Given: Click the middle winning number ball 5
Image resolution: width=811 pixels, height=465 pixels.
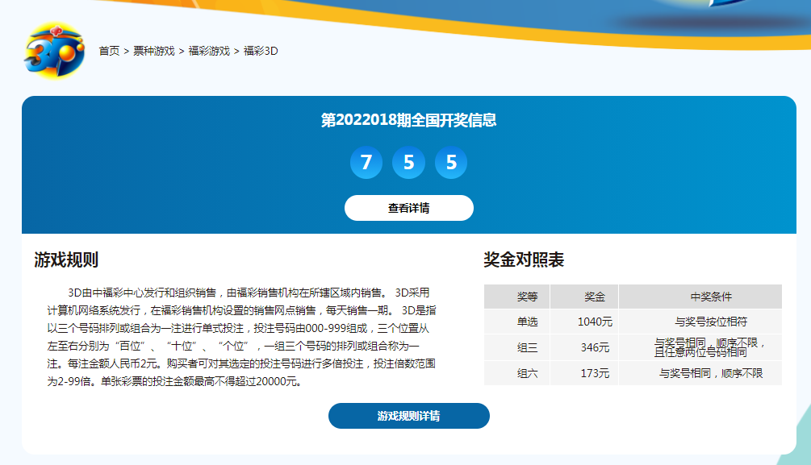Looking at the screenshot, I should 408,162.
